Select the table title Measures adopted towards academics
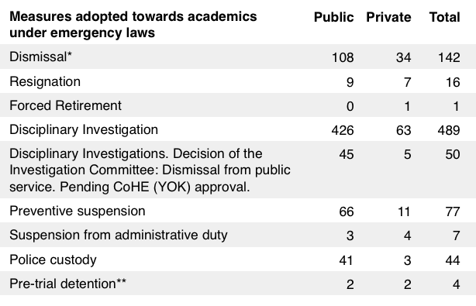 coord(133,16)
